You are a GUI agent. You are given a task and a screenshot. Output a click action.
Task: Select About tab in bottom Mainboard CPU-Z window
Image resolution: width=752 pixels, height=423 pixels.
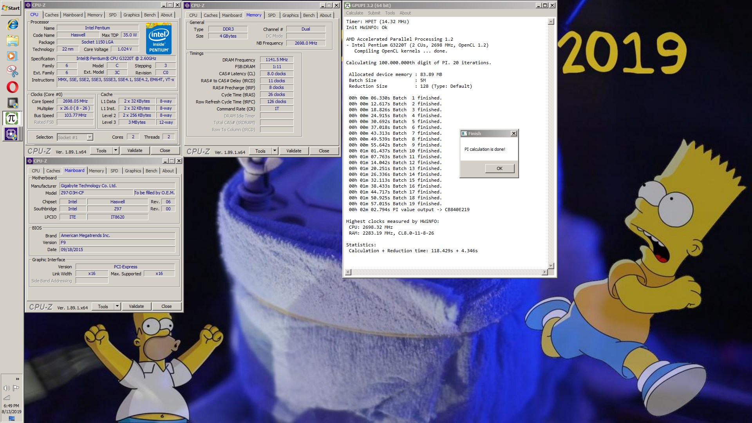click(168, 171)
